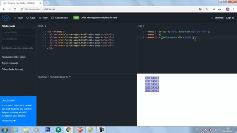Fold the ul id="menu" line in HTML
Image resolution: width=237 pixels, height=133 pixels.
click(x=46, y=32)
